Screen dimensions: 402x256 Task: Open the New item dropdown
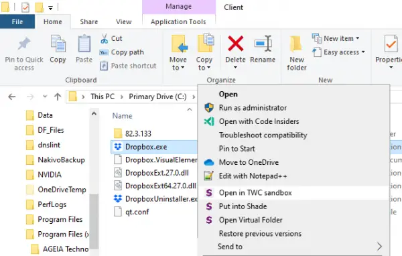[x=336, y=38]
